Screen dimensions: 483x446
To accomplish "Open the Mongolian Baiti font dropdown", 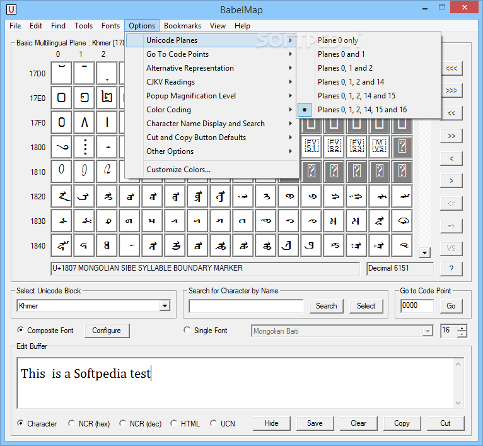I will (428, 331).
